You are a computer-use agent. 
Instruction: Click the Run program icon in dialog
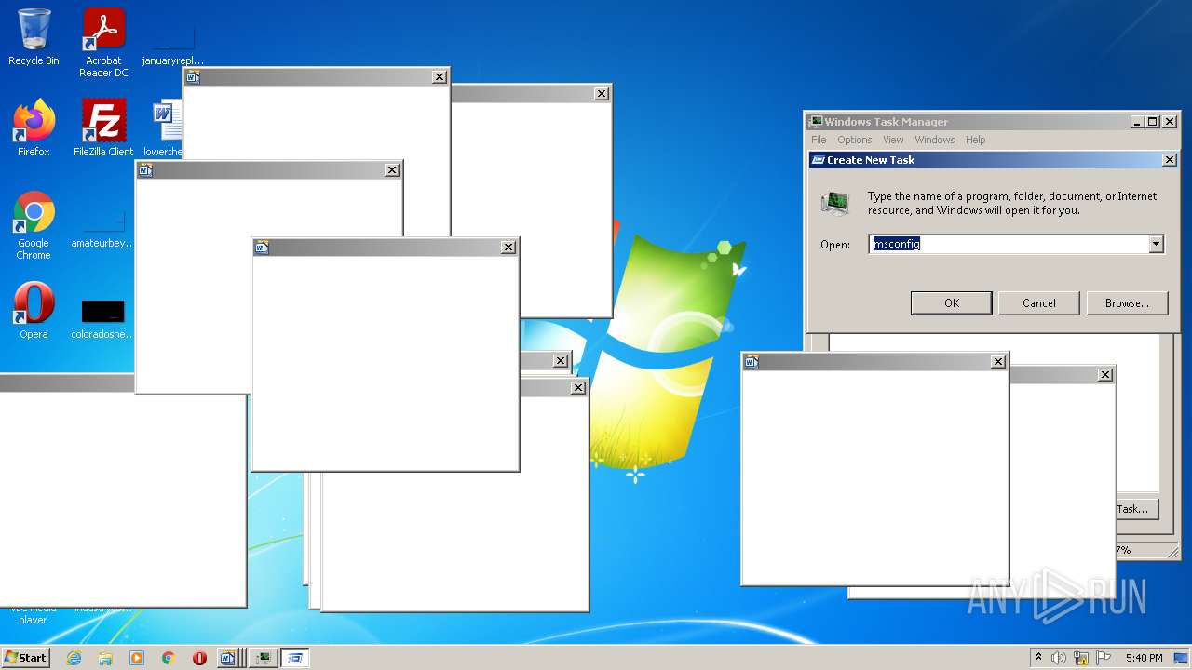pos(835,203)
